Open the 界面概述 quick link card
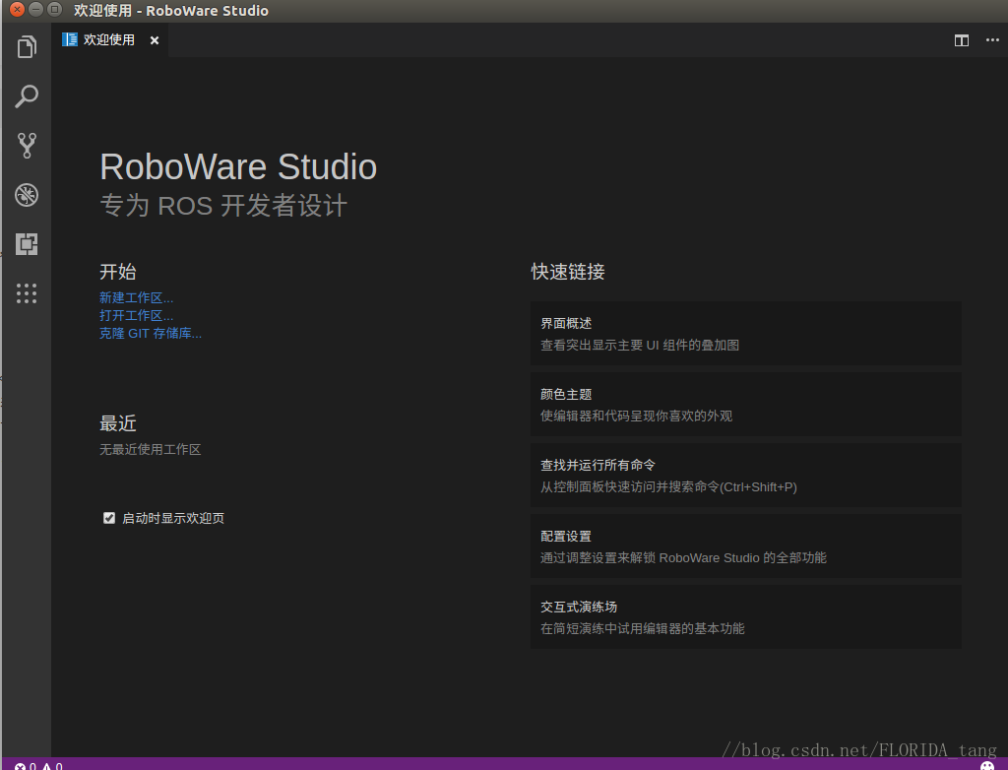 pos(746,333)
